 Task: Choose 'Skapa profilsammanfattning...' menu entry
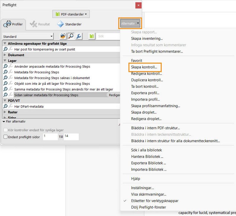pyautogui.click(x=156, y=106)
